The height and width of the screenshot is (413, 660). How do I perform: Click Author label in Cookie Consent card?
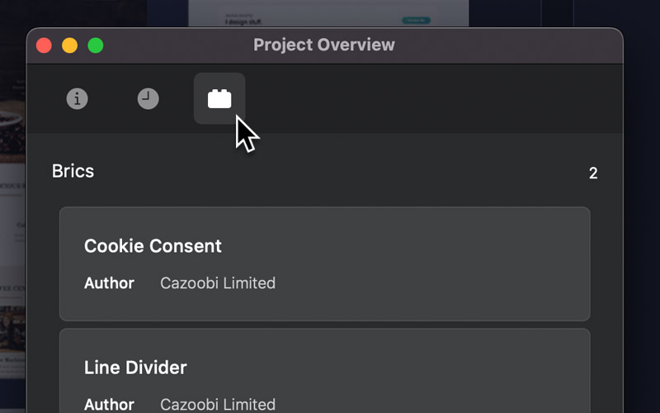(109, 282)
